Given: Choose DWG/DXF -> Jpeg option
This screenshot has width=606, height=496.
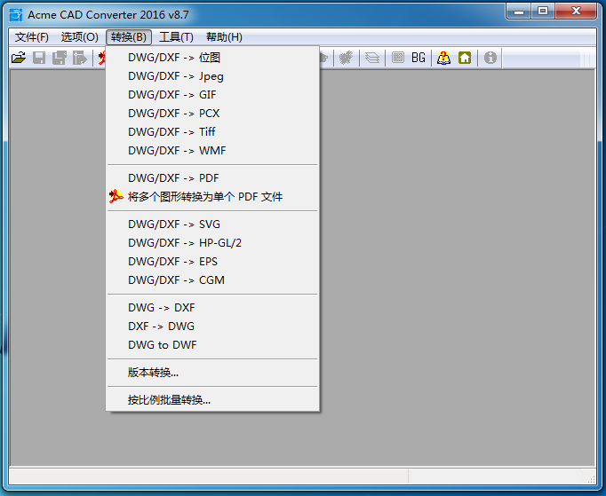Looking at the screenshot, I should coord(176,76).
